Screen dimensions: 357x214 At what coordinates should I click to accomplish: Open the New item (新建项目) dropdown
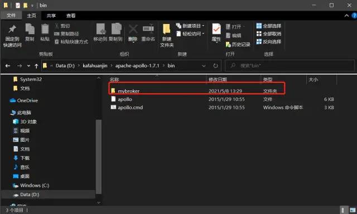pos(190,26)
